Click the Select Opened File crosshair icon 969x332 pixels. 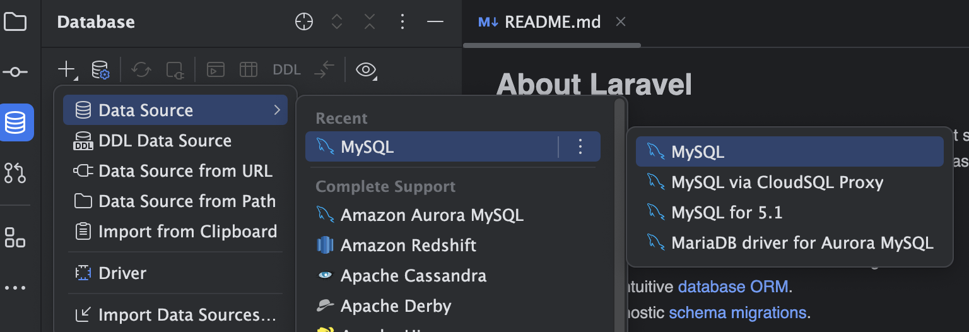coord(304,22)
